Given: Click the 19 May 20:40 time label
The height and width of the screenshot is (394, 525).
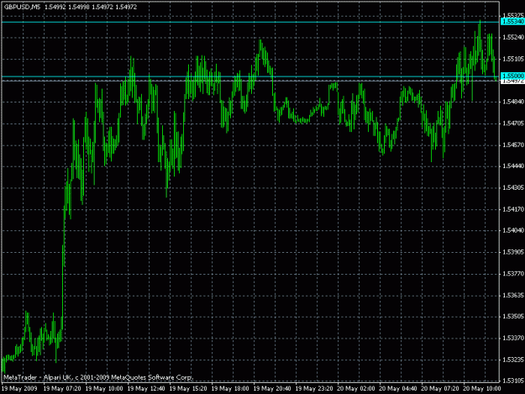Looking at the screenshot, I should [272, 389].
